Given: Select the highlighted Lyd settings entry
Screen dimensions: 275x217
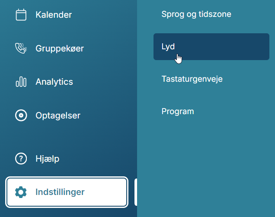Looking at the screenshot, I should 211,47.
